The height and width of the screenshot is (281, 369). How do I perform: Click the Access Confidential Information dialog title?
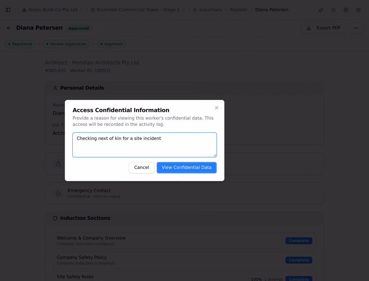click(x=121, y=110)
